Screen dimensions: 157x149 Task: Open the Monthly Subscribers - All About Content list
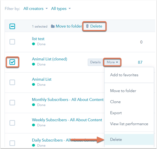click(x=68, y=100)
